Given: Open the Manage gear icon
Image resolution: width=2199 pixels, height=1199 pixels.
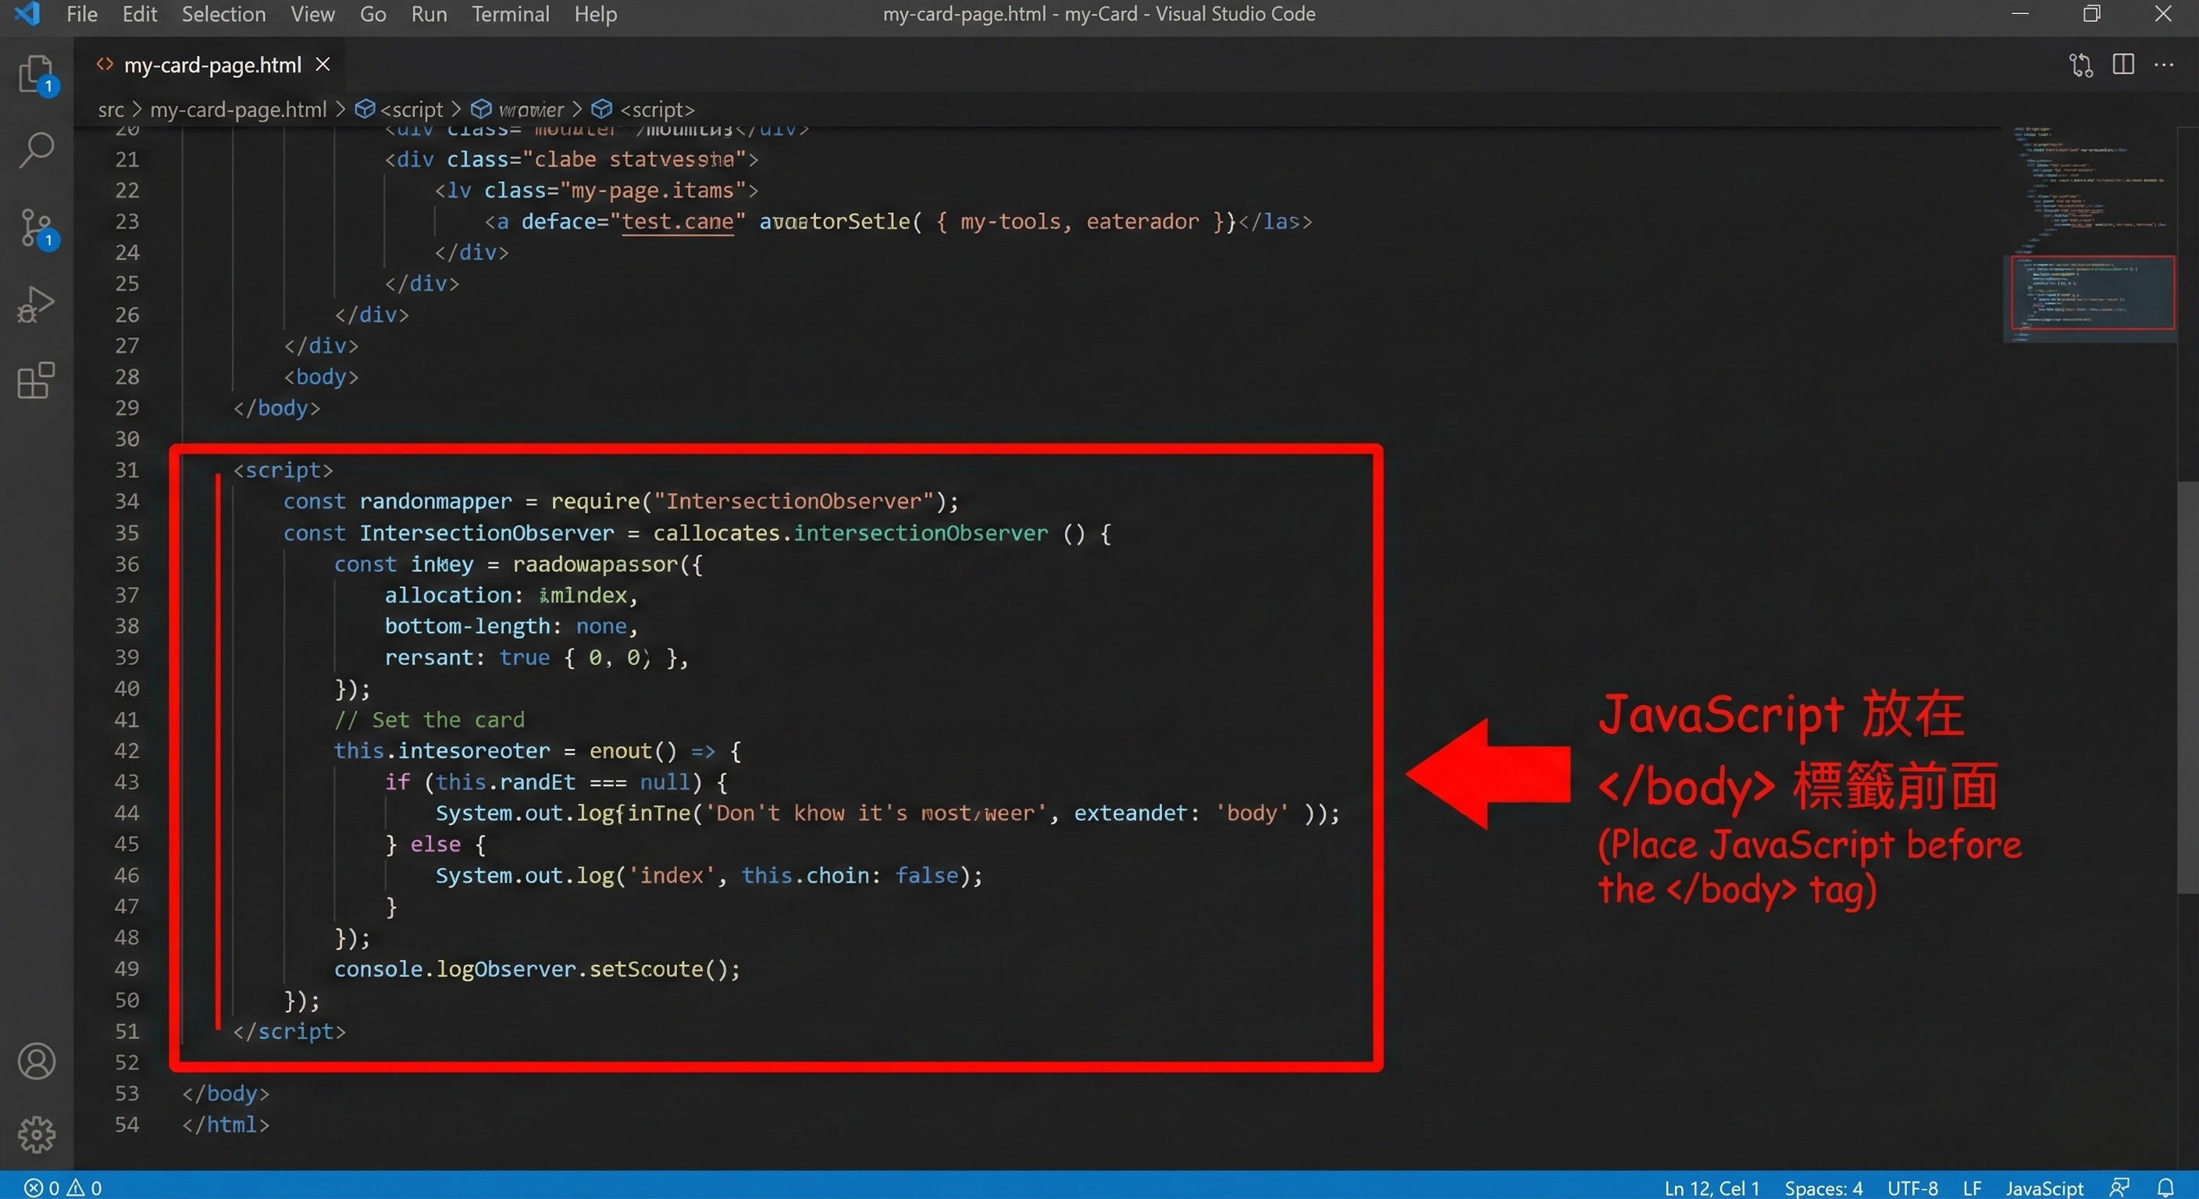Looking at the screenshot, I should pyautogui.click(x=36, y=1134).
